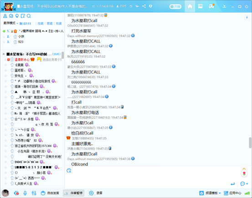Open the game controller tab
The width and height of the screenshot is (252, 198).
click(x=211, y=6)
